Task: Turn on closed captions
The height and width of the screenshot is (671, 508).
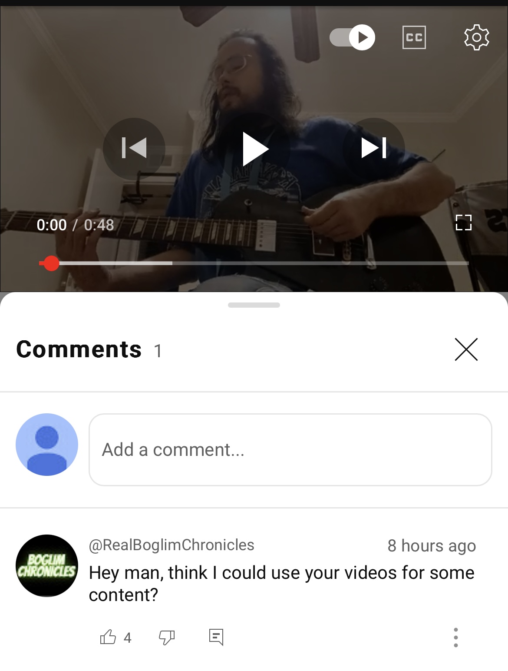Action: pos(414,37)
